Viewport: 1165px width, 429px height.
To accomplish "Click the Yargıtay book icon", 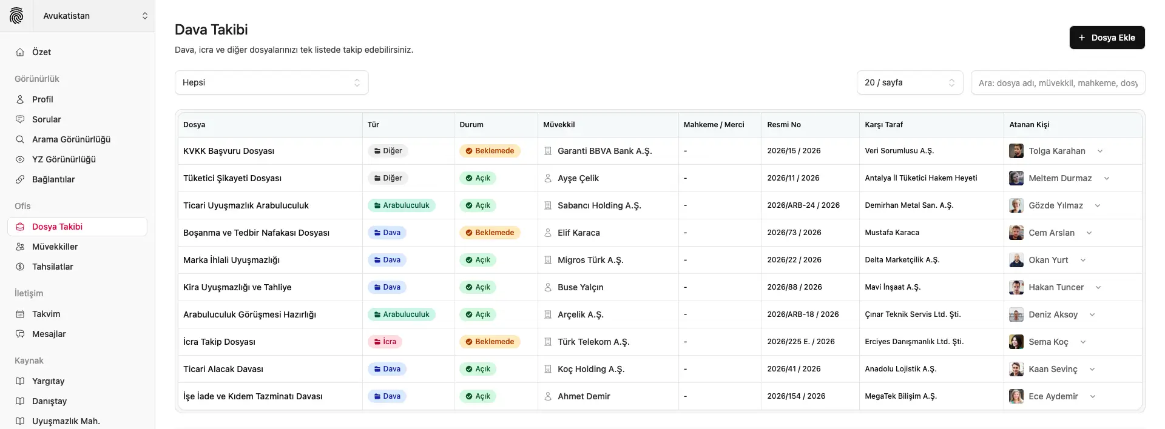I will [x=20, y=381].
